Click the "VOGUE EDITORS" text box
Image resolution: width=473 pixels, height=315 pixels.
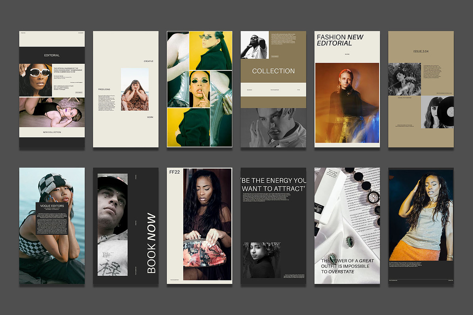[52, 219]
